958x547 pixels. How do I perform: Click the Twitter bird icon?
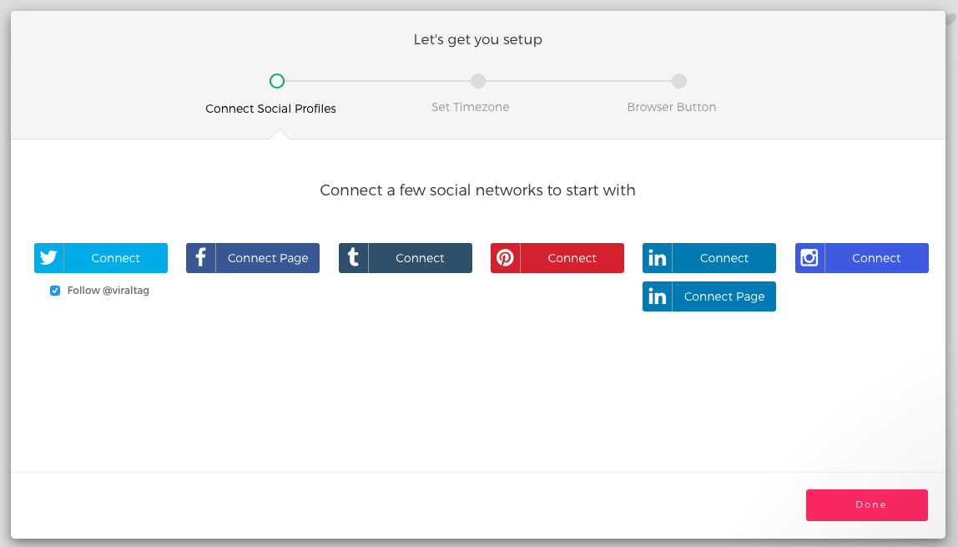pyautogui.click(x=49, y=258)
